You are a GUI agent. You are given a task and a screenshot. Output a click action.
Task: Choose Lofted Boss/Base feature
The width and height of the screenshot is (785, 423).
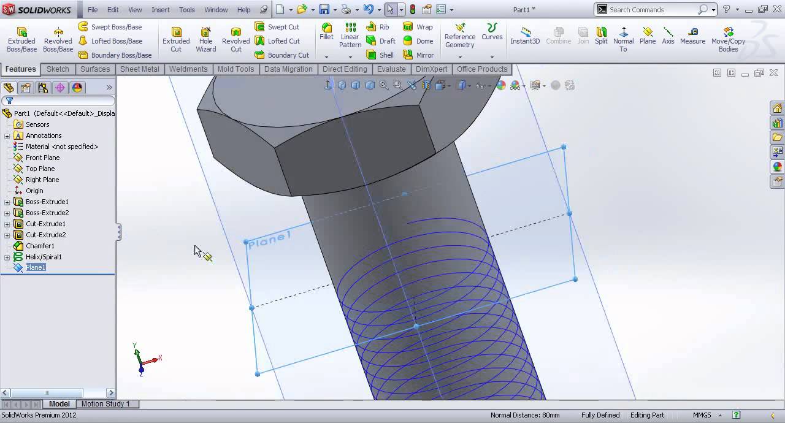coord(110,41)
